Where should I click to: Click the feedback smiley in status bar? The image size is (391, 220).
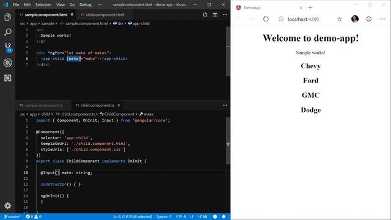[215, 216]
